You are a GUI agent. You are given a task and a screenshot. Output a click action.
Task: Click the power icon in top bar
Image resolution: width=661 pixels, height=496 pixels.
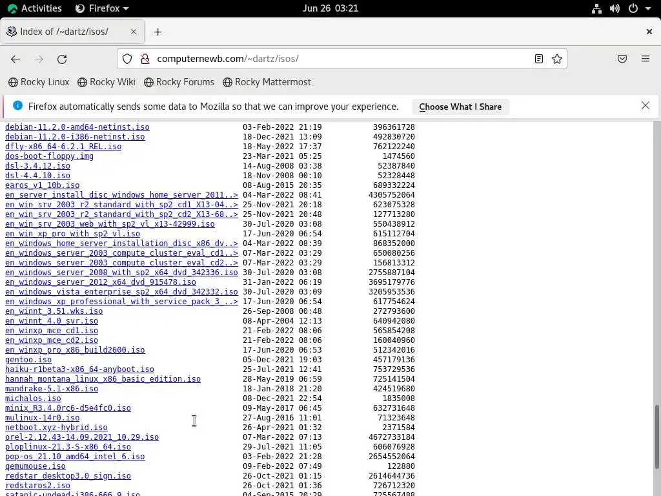pyautogui.click(x=633, y=8)
